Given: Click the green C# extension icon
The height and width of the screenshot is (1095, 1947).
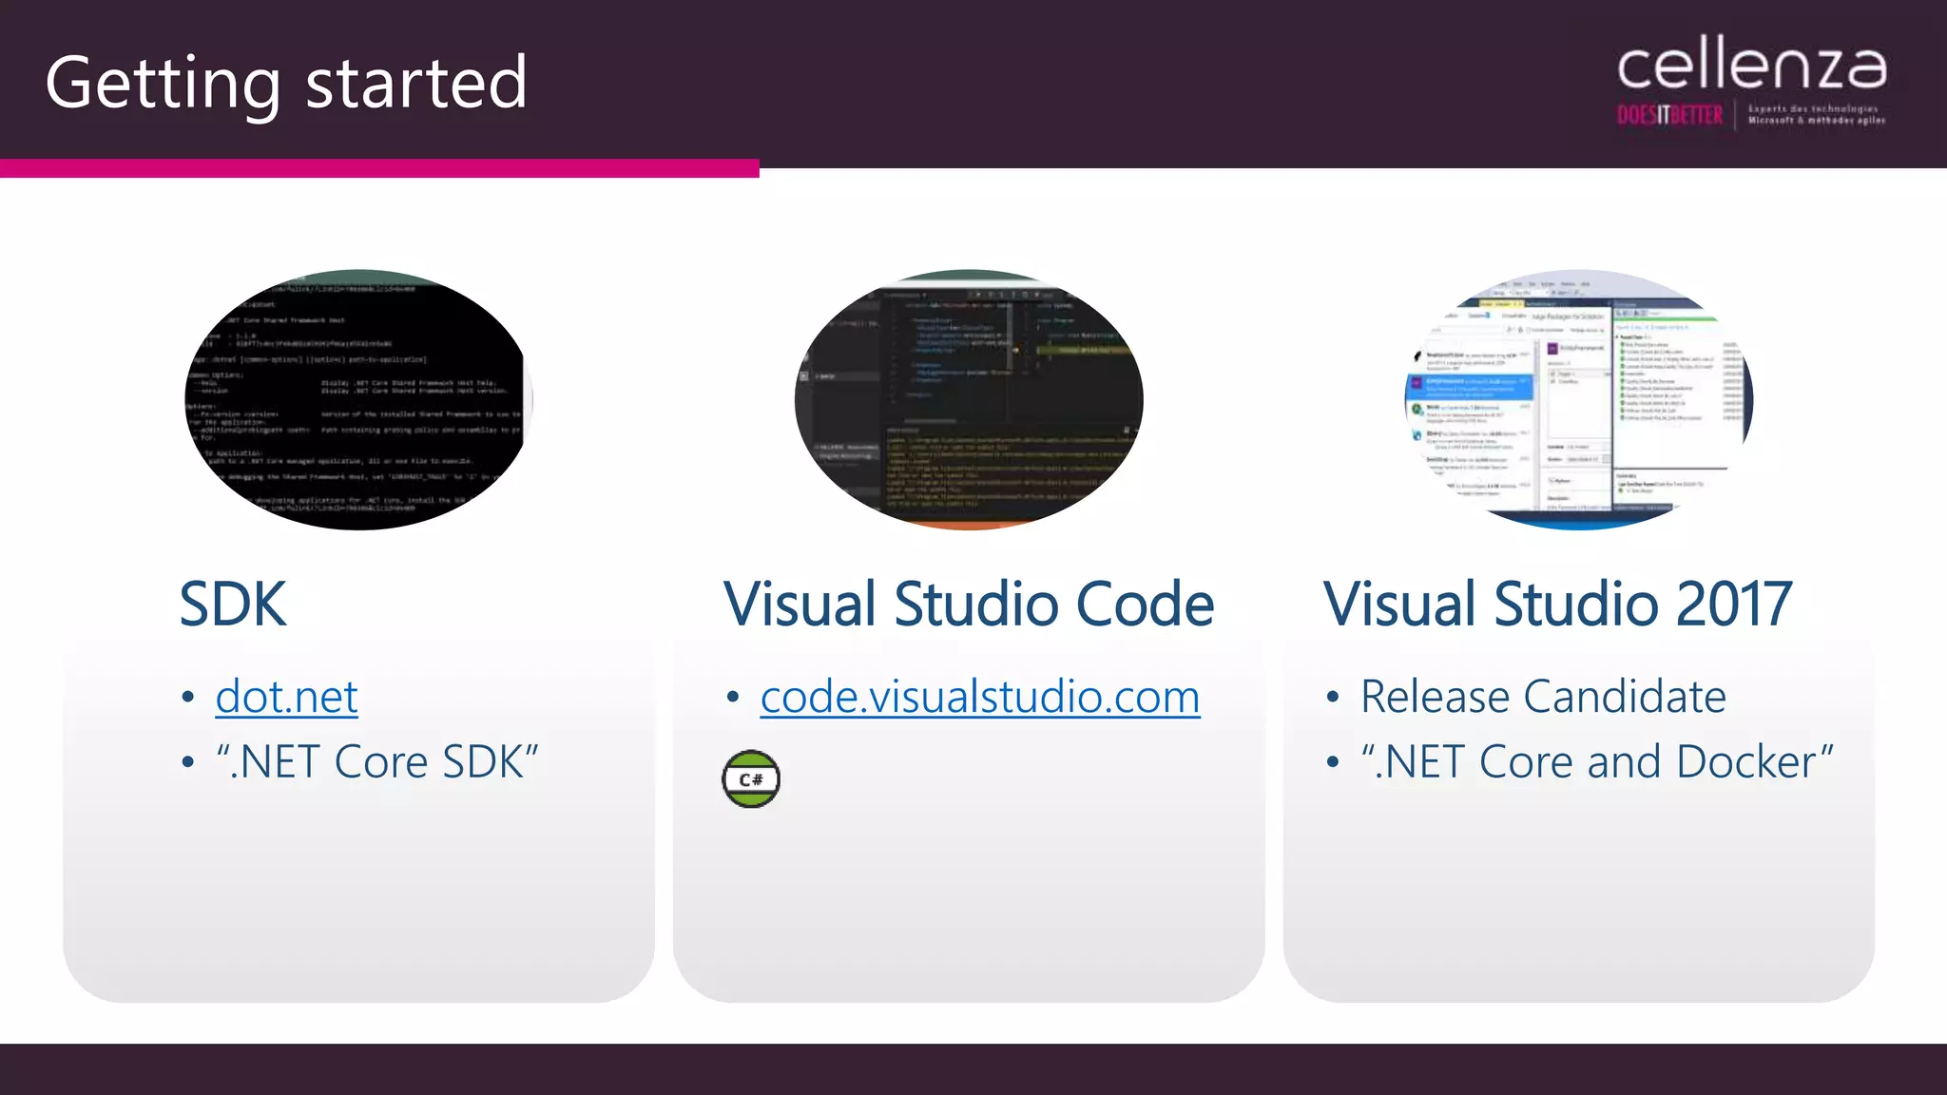Looking at the screenshot, I should (751, 779).
